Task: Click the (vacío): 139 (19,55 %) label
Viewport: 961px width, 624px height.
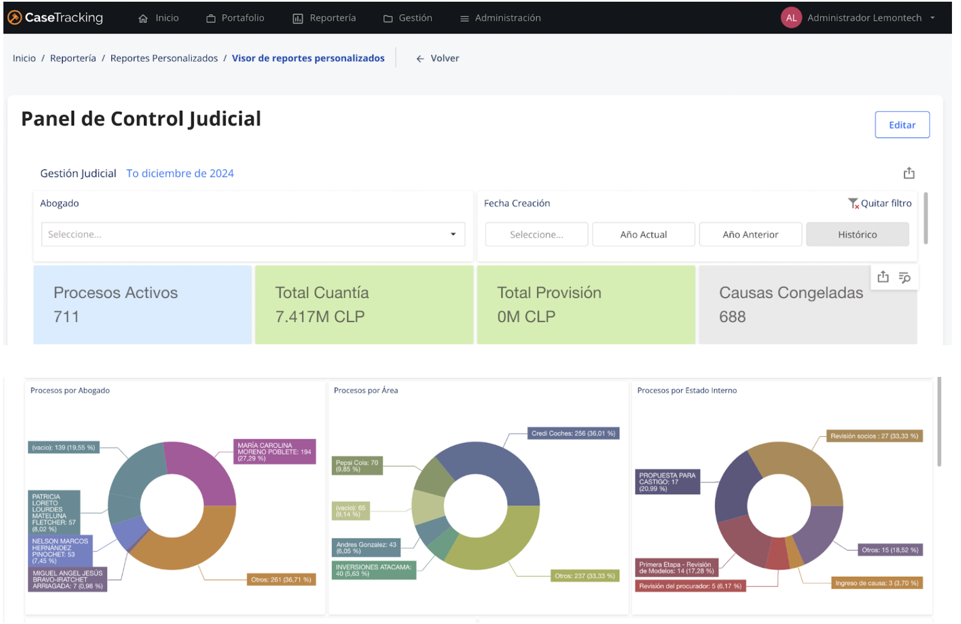Action: (64, 447)
